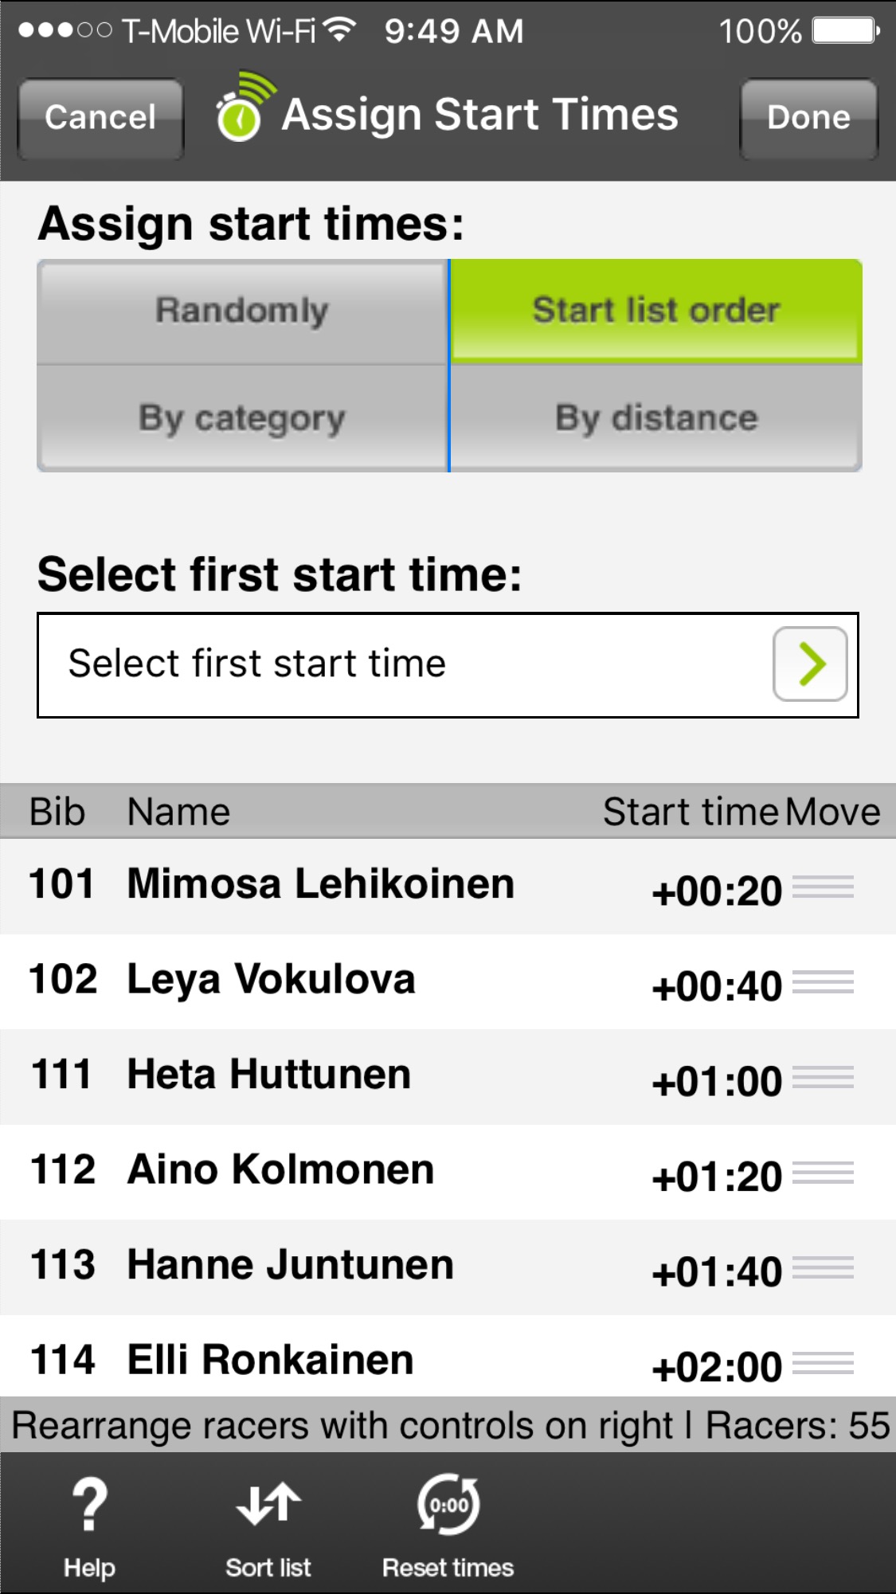Viewport: 896px width, 1594px height.
Task: Tap the stopwatch app logo in header
Action: [241, 110]
